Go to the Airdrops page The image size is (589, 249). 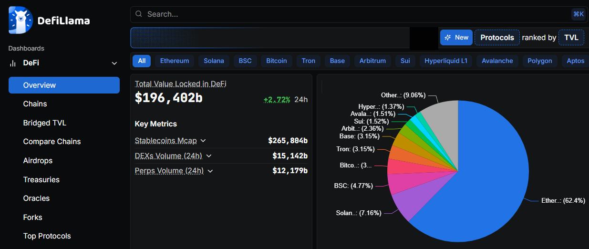click(x=38, y=161)
